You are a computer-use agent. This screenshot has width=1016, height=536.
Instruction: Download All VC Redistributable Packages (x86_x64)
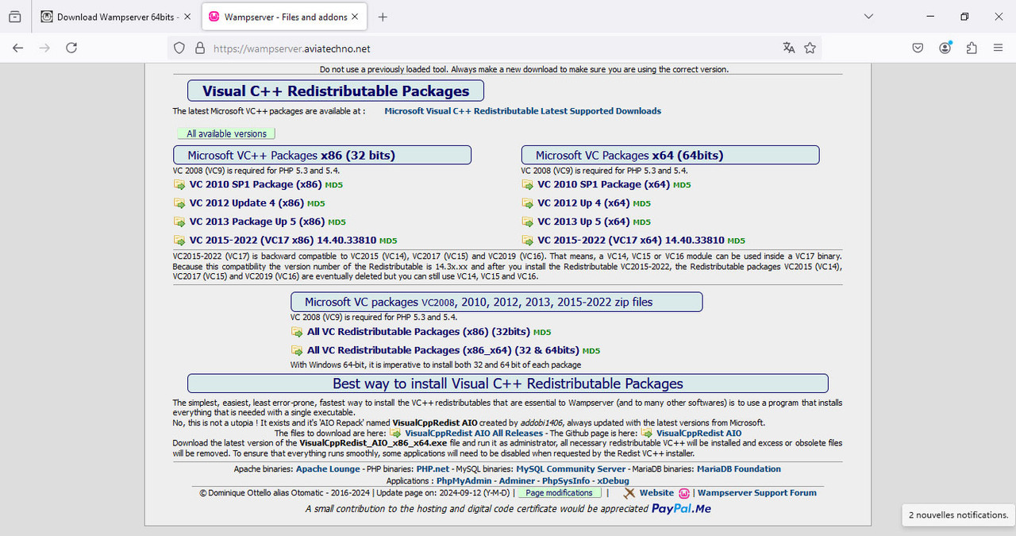pyautogui.click(x=443, y=350)
